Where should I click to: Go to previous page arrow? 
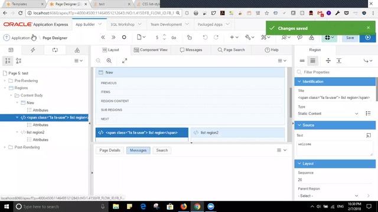(103, 37)
